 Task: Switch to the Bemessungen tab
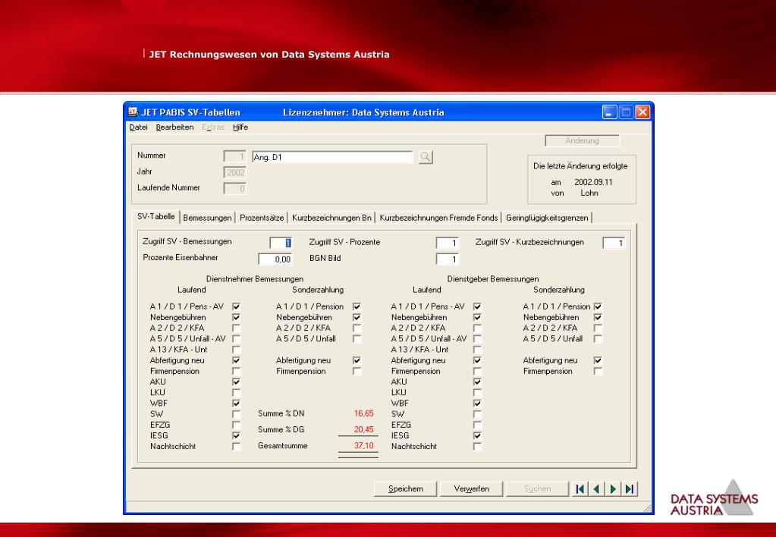coord(207,218)
